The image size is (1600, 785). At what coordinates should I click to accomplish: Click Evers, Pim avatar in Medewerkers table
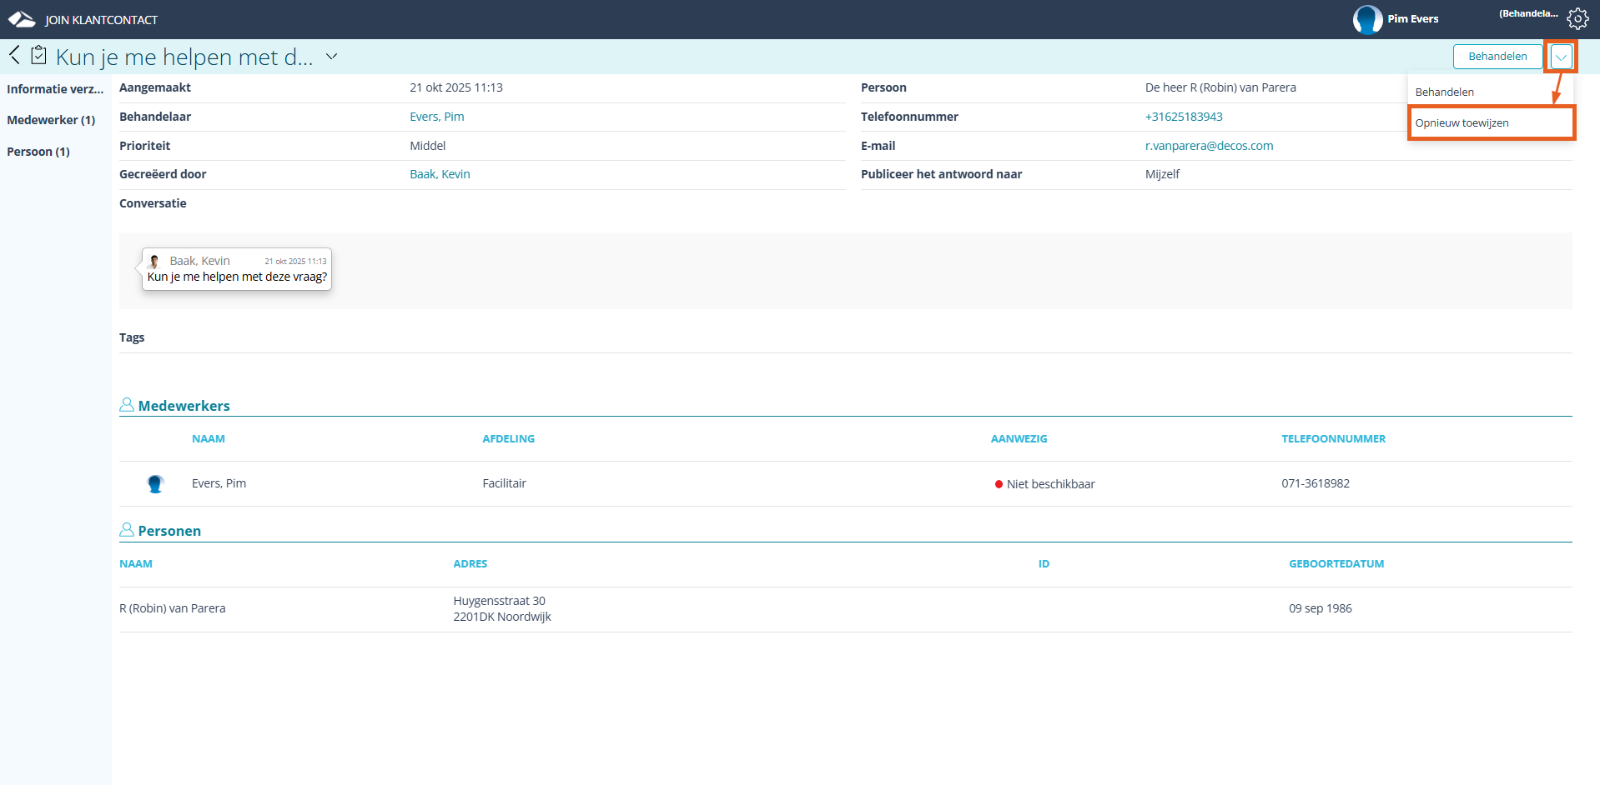pos(155,484)
